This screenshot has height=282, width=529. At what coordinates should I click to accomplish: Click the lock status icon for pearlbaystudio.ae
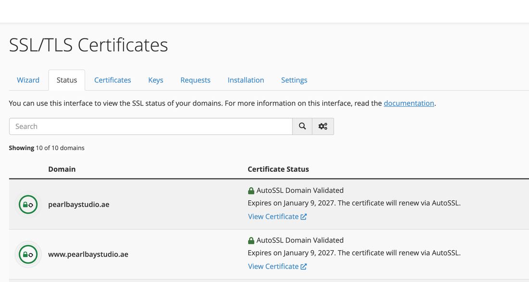[28, 205]
